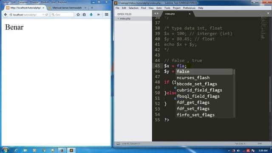The image size is (272, 153).
Task: Close the Memuat laman bermasalah tab
Action: click(85, 8)
